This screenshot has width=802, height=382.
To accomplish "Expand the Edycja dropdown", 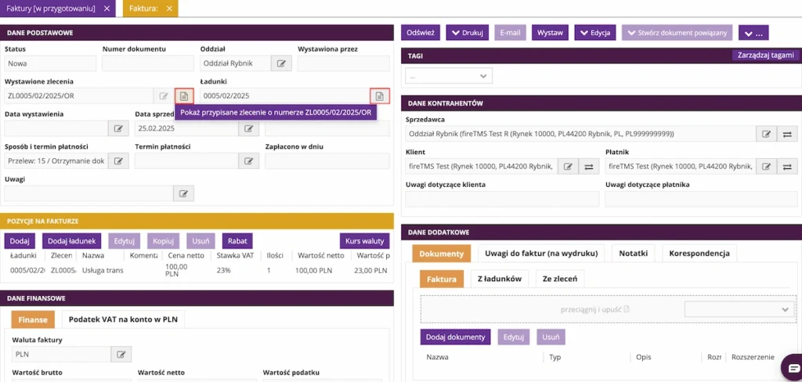I will pyautogui.click(x=595, y=32).
